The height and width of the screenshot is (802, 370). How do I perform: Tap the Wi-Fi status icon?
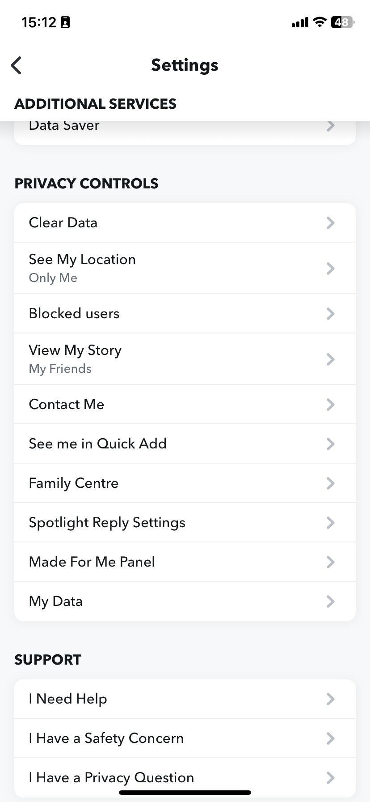coord(320,22)
